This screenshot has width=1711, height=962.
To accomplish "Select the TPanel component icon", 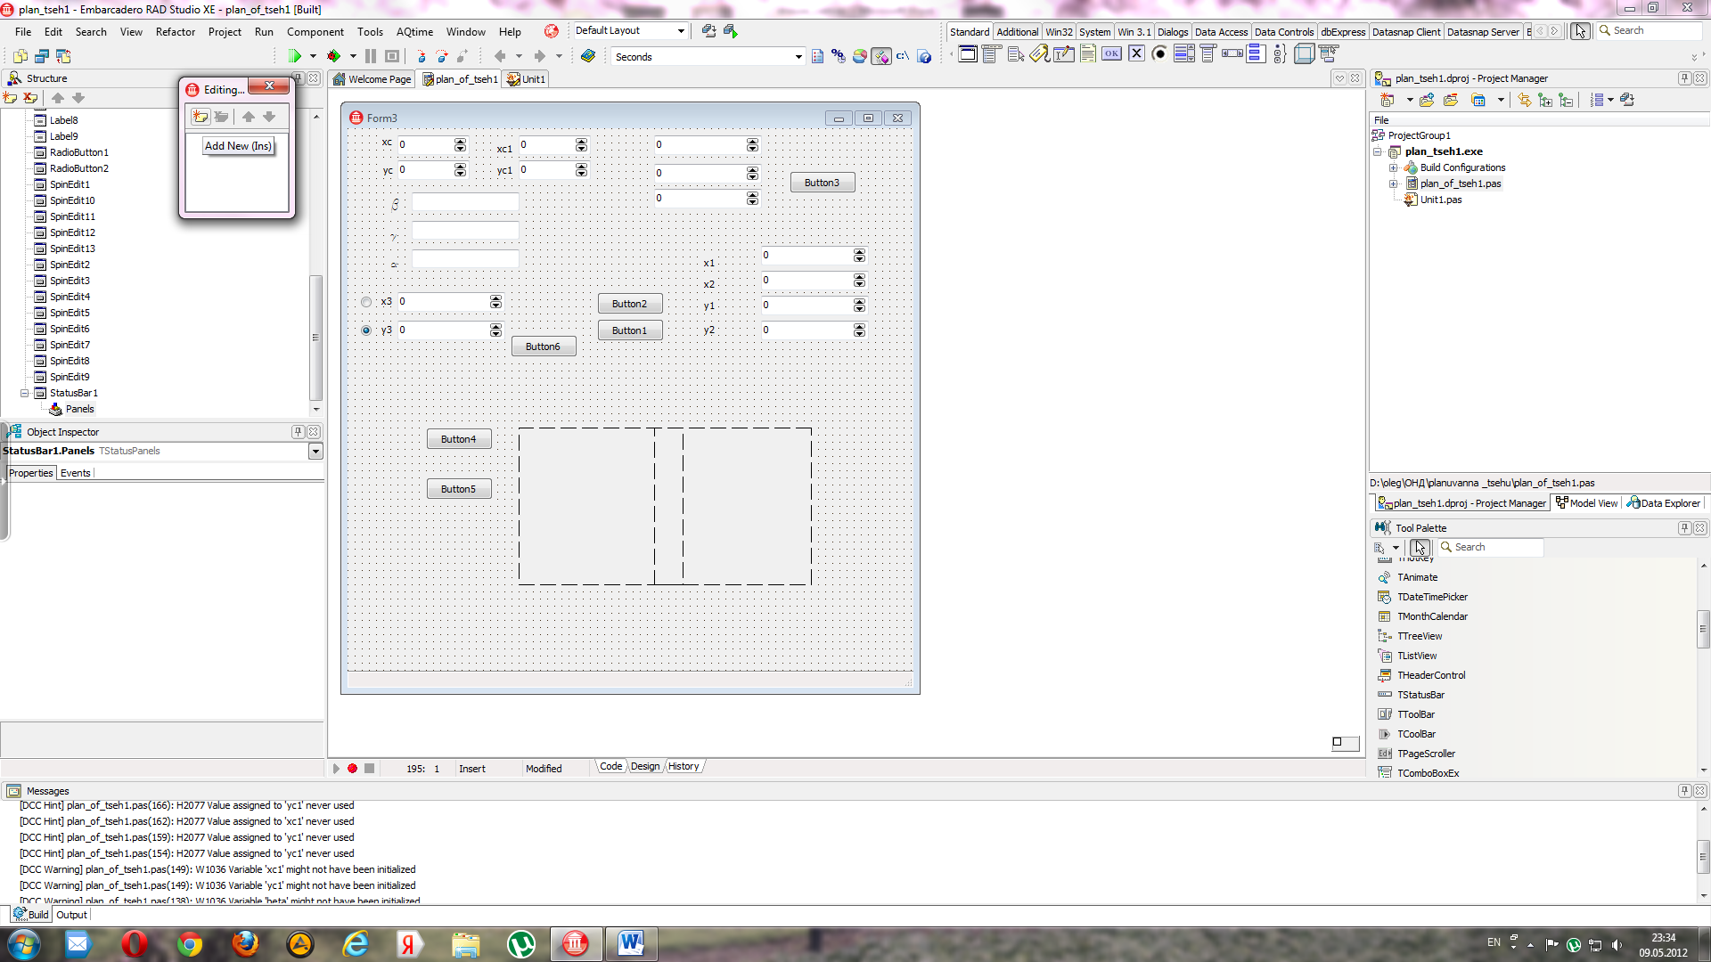I will pos(1304,54).
